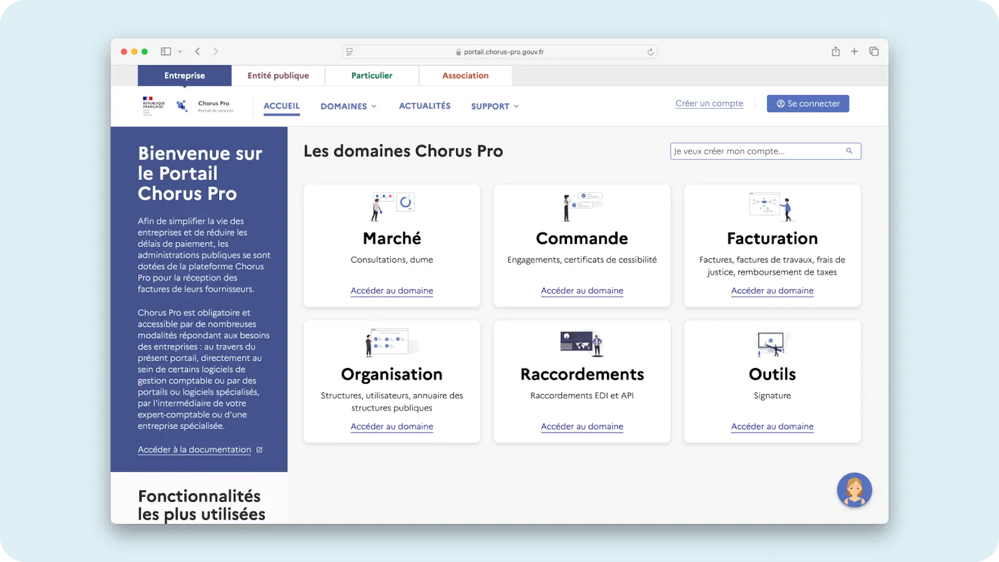Click the 'Raccordements EDI et API' description
999x562 pixels.
[582, 396]
